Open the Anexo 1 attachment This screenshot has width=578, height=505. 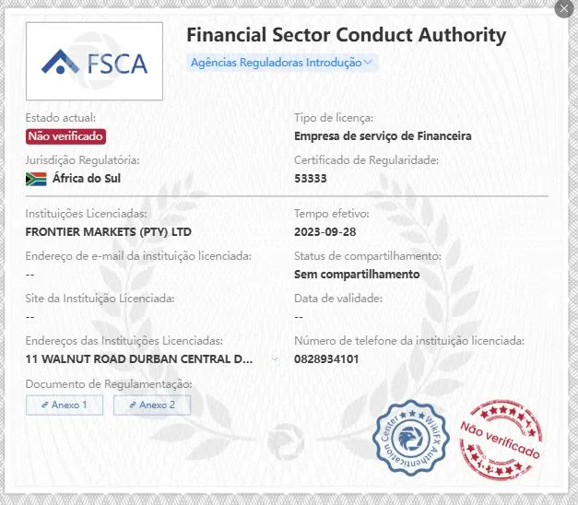tap(65, 405)
